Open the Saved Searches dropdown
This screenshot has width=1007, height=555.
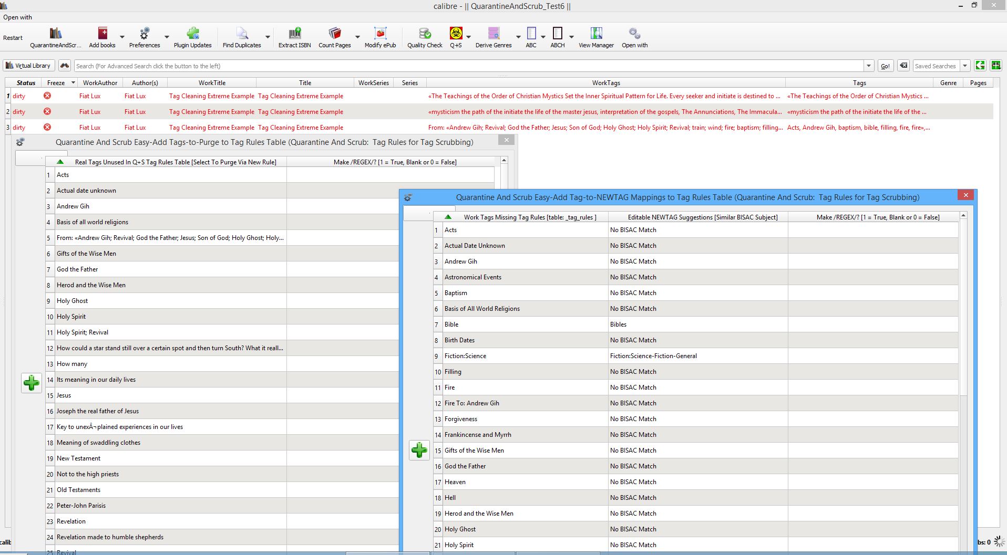[964, 66]
